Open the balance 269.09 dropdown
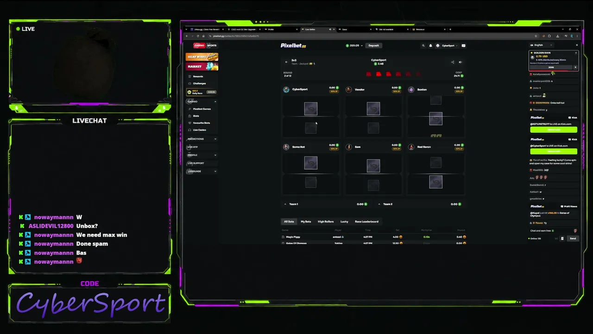Image resolution: width=593 pixels, height=334 pixels. pos(354,45)
